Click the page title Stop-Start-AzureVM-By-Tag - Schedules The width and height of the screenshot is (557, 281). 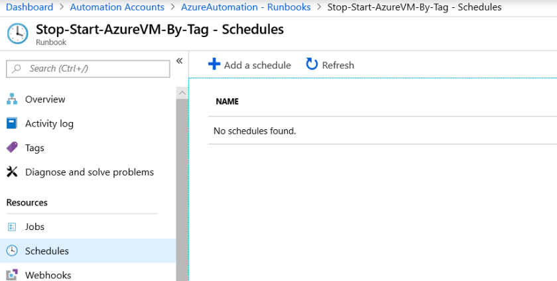point(160,29)
